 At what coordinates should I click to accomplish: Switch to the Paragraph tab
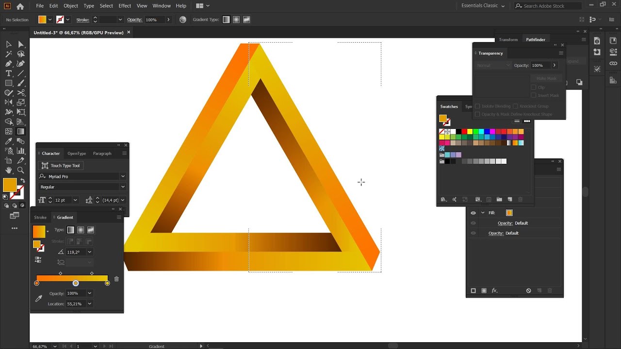click(x=102, y=154)
